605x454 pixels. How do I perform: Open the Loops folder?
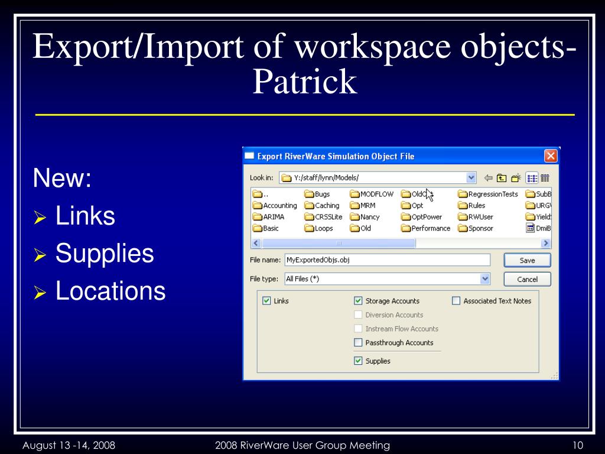(x=318, y=228)
